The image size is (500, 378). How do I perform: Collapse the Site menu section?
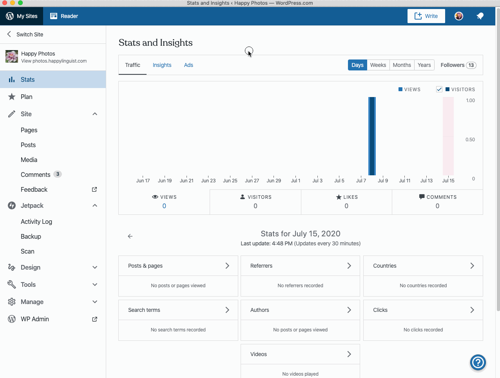coord(95,114)
